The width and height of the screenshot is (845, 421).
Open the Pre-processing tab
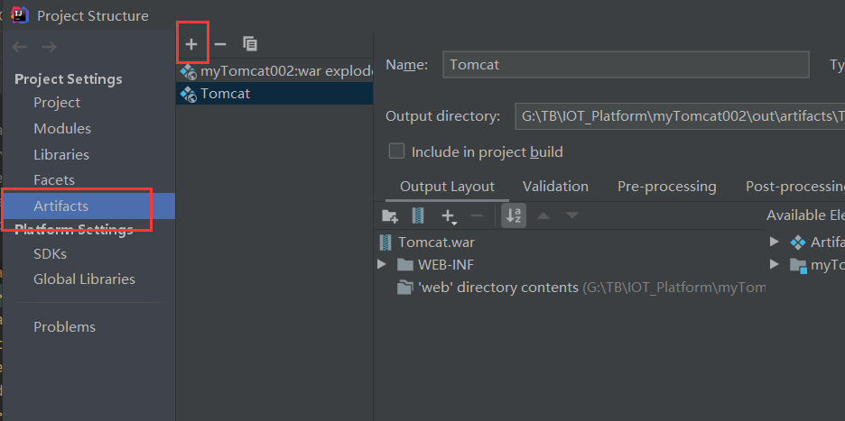coord(666,187)
